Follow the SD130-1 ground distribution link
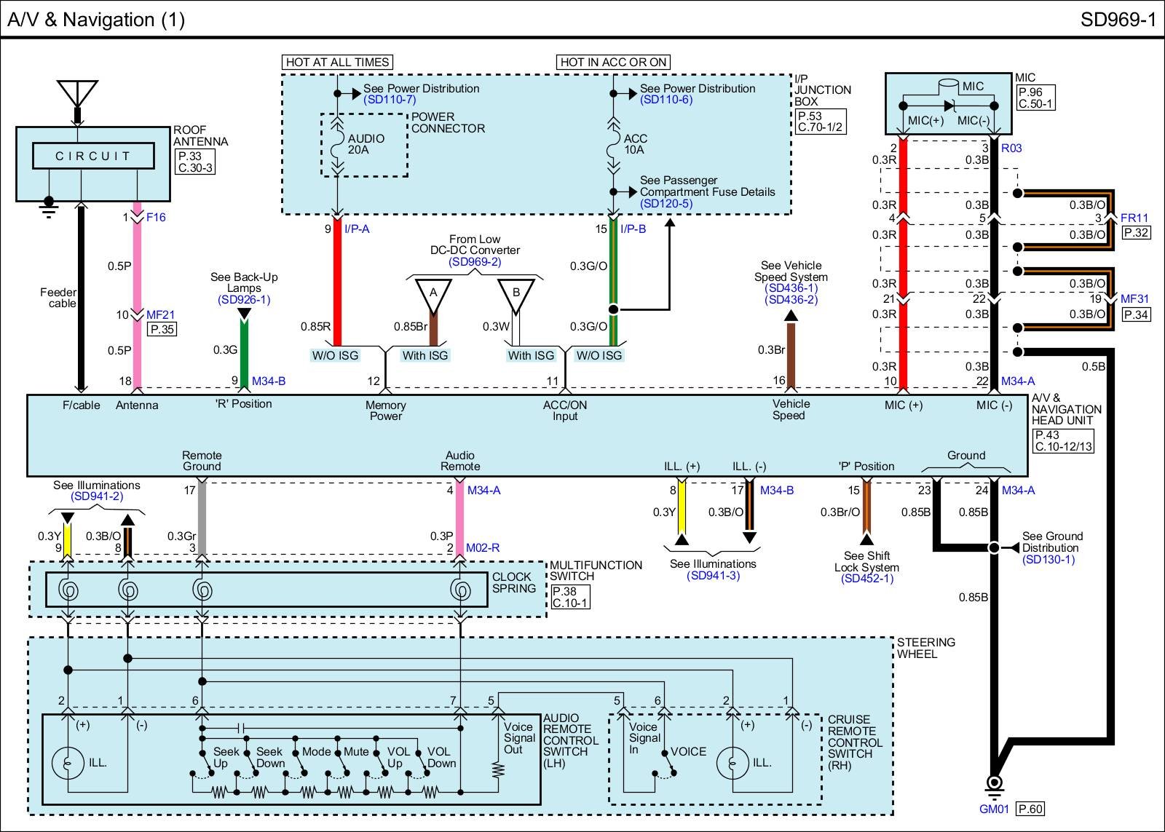The image size is (1165, 832). point(1048,560)
